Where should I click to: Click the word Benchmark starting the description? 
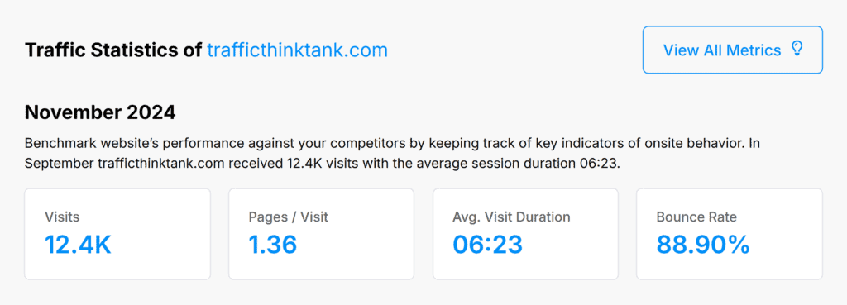[x=54, y=144]
